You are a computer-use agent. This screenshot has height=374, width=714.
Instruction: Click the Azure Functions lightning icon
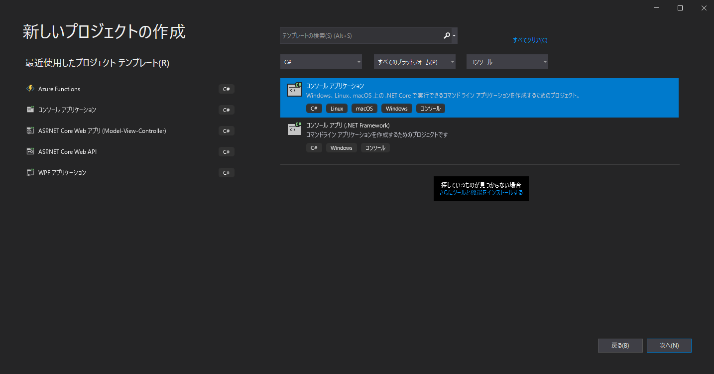click(30, 89)
